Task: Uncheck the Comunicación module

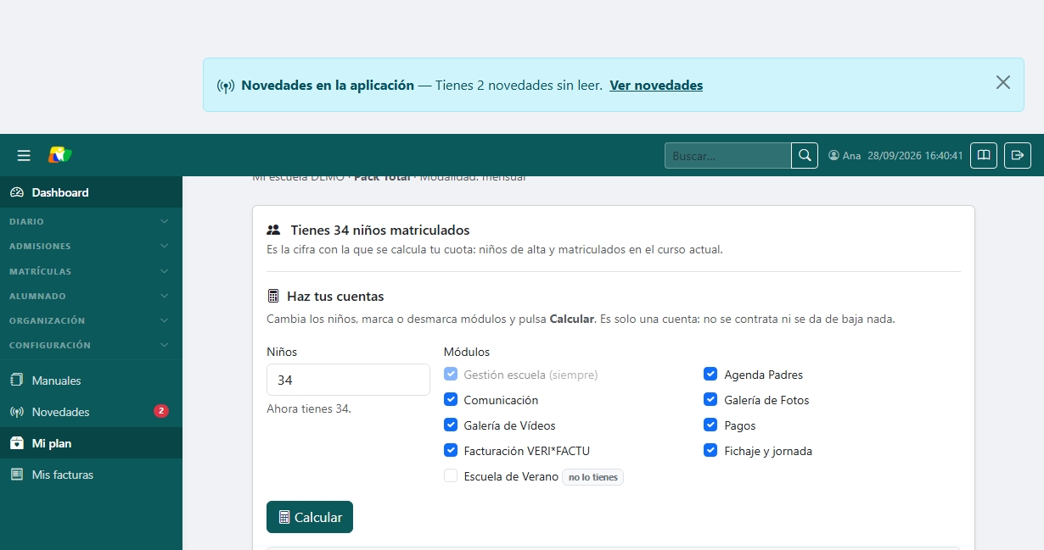Action: [x=451, y=399]
